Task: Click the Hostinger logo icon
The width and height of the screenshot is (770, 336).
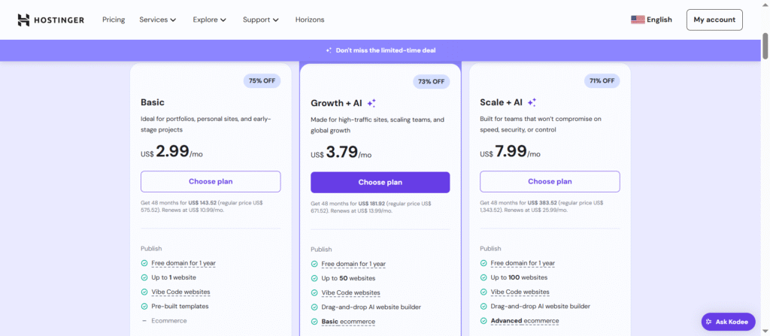Action: pos(23,20)
